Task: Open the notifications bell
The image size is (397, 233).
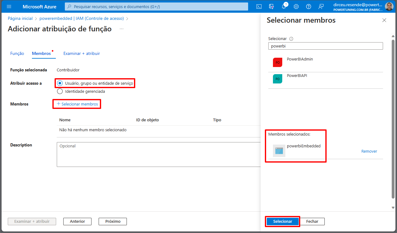Action: coord(284,7)
